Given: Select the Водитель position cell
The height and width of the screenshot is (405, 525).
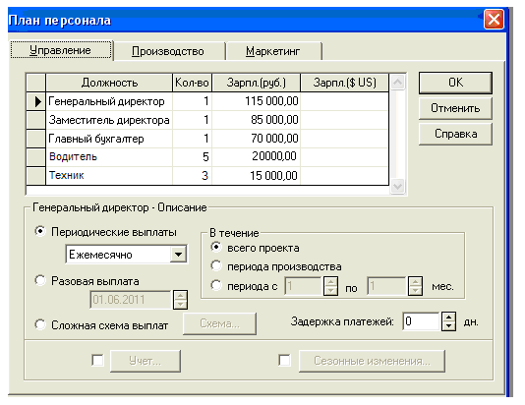Looking at the screenshot, I should pos(109,156).
